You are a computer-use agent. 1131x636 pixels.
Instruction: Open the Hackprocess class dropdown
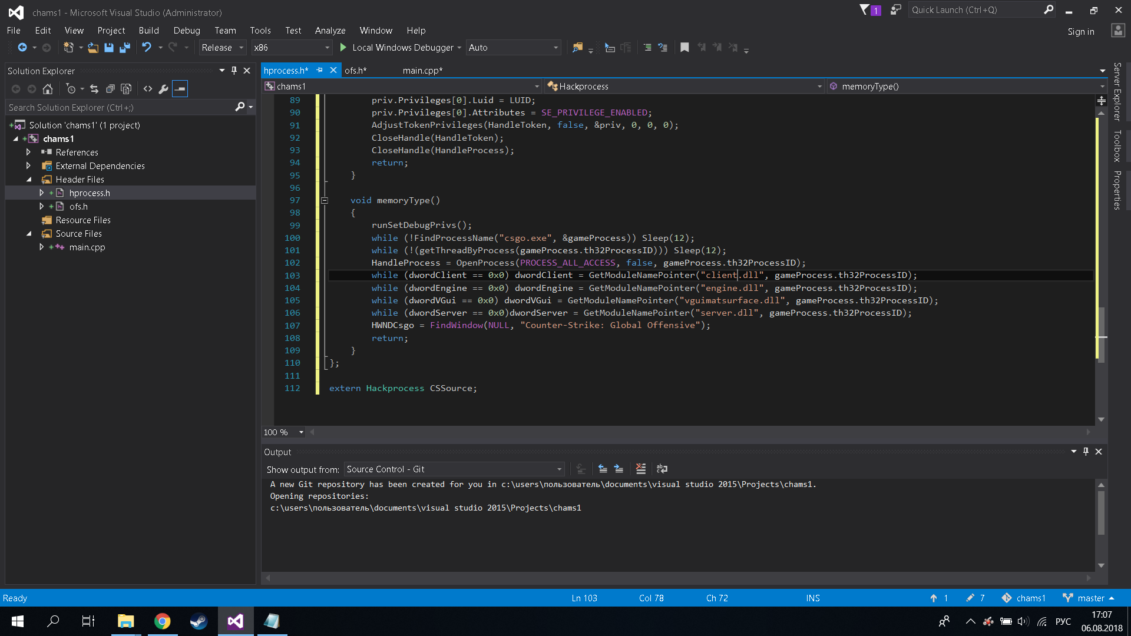click(x=819, y=87)
